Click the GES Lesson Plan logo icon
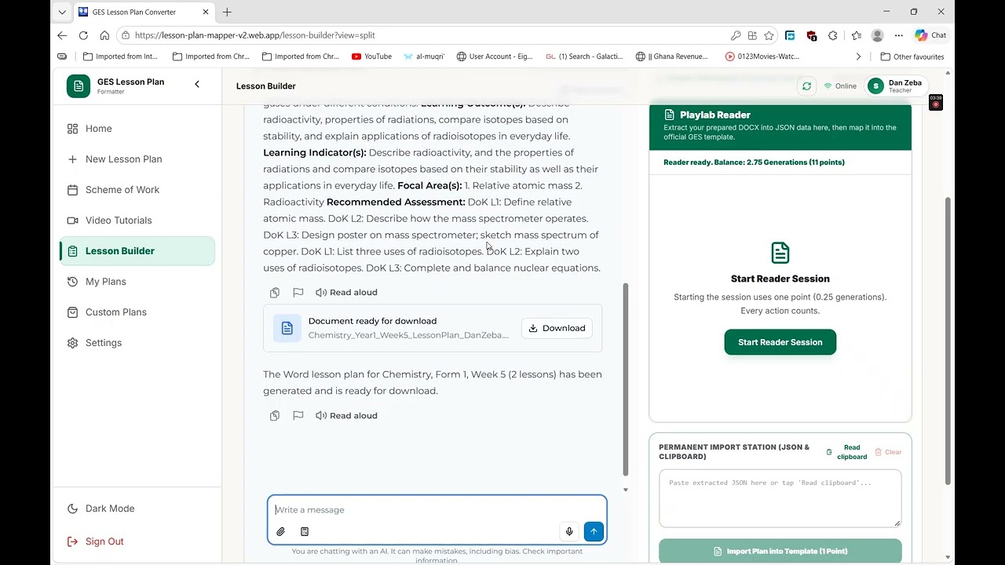The height and width of the screenshot is (565, 1005). pos(79,86)
